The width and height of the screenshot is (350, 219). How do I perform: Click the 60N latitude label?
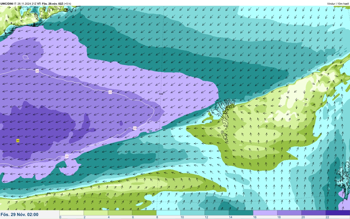[x=49, y=193]
